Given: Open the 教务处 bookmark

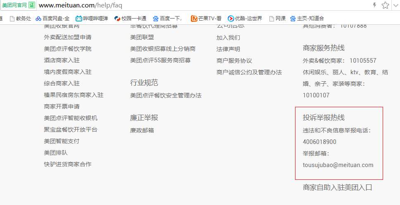Looking at the screenshot, I should (20, 18).
